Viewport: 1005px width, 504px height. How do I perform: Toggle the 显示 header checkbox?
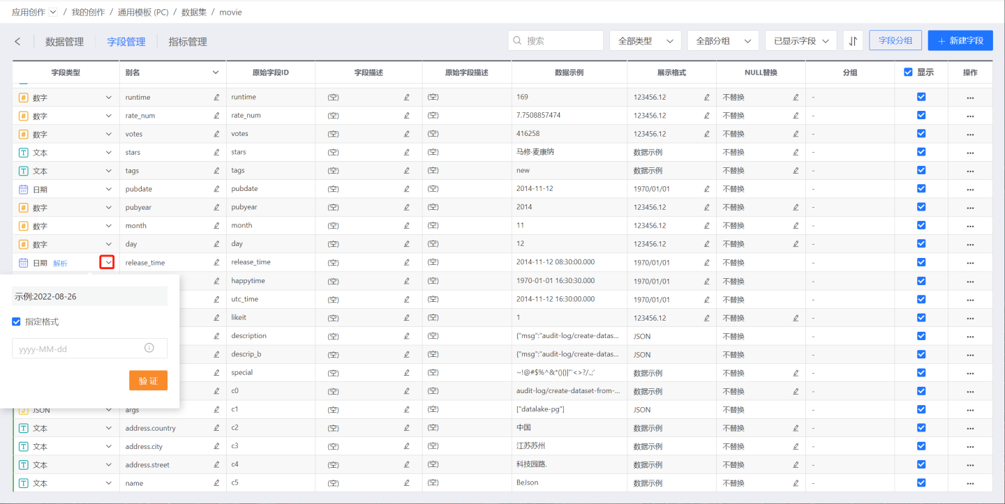pos(908,72)
